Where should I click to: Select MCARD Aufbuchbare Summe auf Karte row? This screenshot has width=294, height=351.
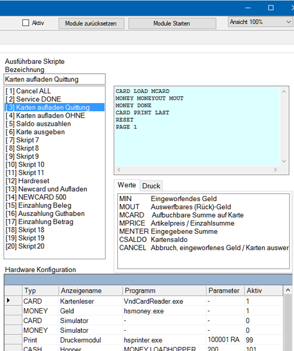[203, 215]
